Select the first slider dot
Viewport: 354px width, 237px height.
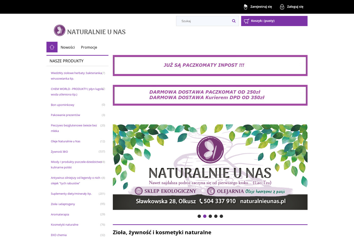tap(199, 216)
